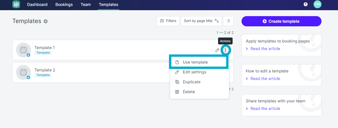
Task: Open the Team tab
Action: pos(86,5)
